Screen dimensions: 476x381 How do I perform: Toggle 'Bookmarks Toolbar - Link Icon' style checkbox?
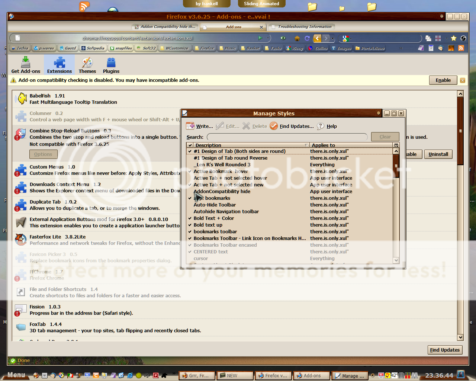[190, 238]
